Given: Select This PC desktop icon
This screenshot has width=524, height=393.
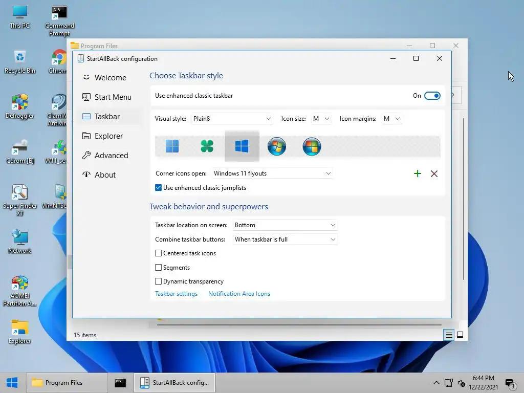Looking at the screenshot, I should tap(20, 17).
